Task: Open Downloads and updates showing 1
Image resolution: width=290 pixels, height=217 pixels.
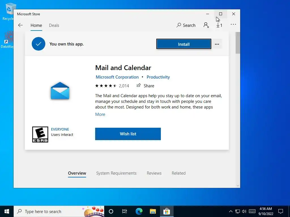Action: (219, 25)
